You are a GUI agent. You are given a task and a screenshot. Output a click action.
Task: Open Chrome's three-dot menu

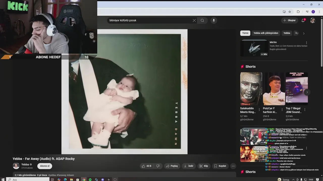319,12
